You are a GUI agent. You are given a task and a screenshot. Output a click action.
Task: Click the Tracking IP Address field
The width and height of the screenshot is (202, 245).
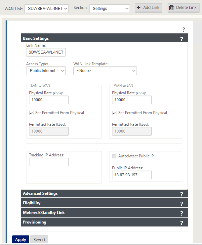click(x=49, y=162)
